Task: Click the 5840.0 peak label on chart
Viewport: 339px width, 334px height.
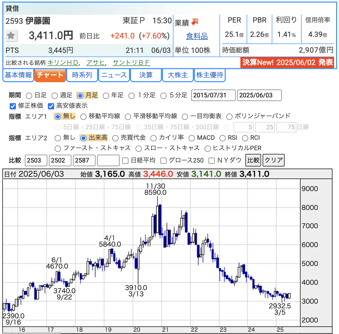Action: (x=110, y=244)
